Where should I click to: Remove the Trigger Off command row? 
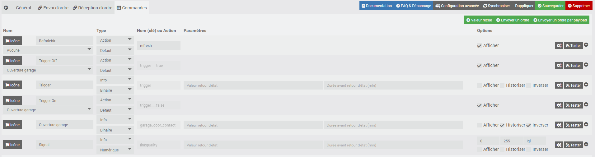tap(586, 65)
